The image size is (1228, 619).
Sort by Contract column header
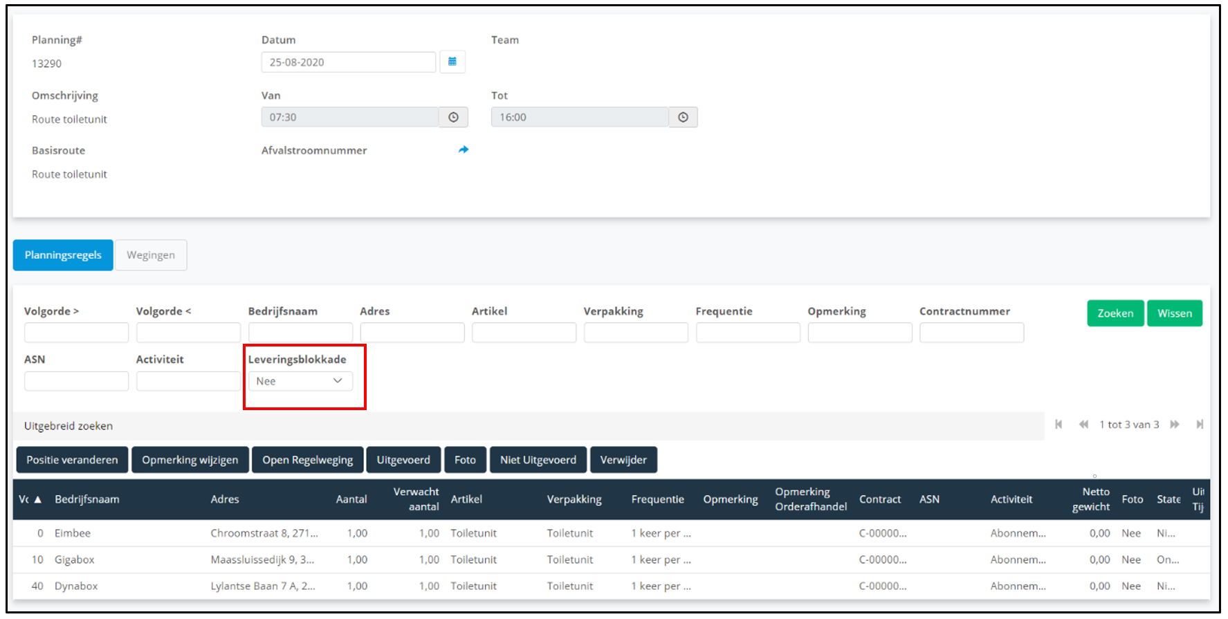click(880, 499)
